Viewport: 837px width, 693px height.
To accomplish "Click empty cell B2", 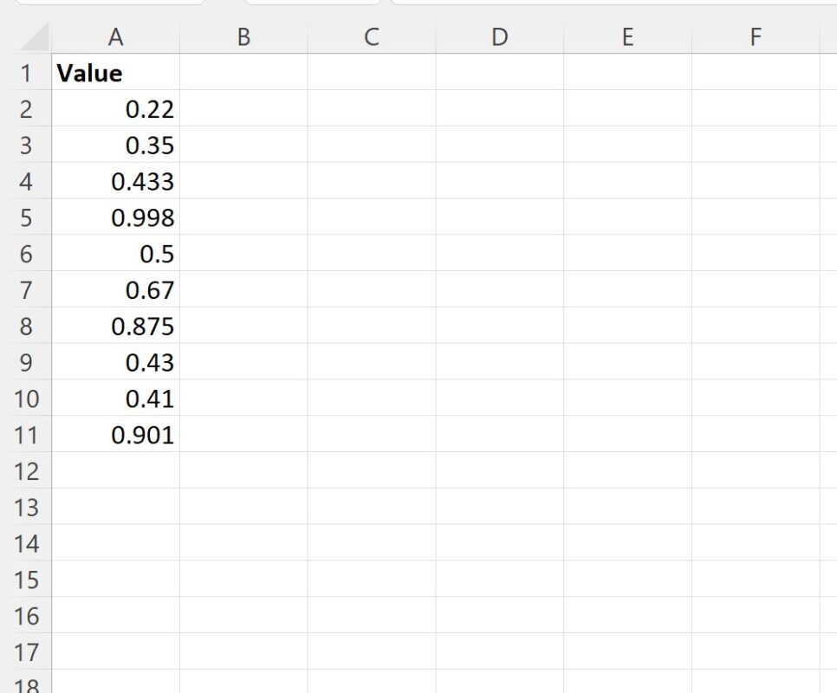I will click(243, 109).
